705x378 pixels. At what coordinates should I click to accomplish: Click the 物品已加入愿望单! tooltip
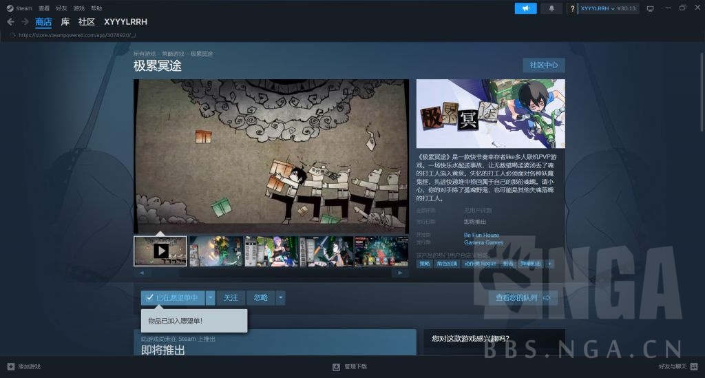click(193, 321)
